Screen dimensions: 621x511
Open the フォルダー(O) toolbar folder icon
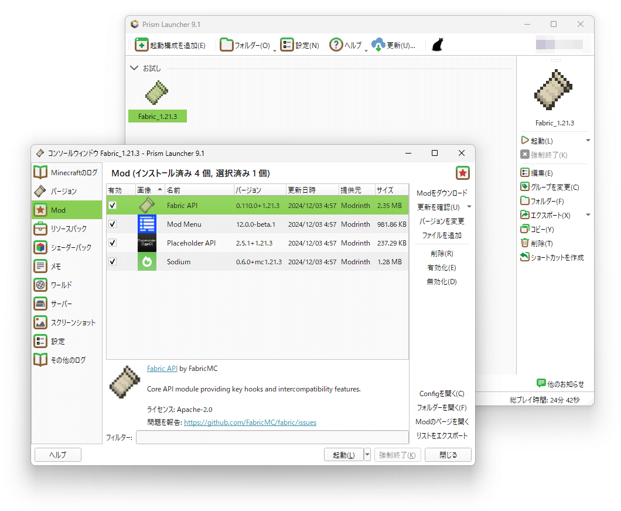[227, 45]
